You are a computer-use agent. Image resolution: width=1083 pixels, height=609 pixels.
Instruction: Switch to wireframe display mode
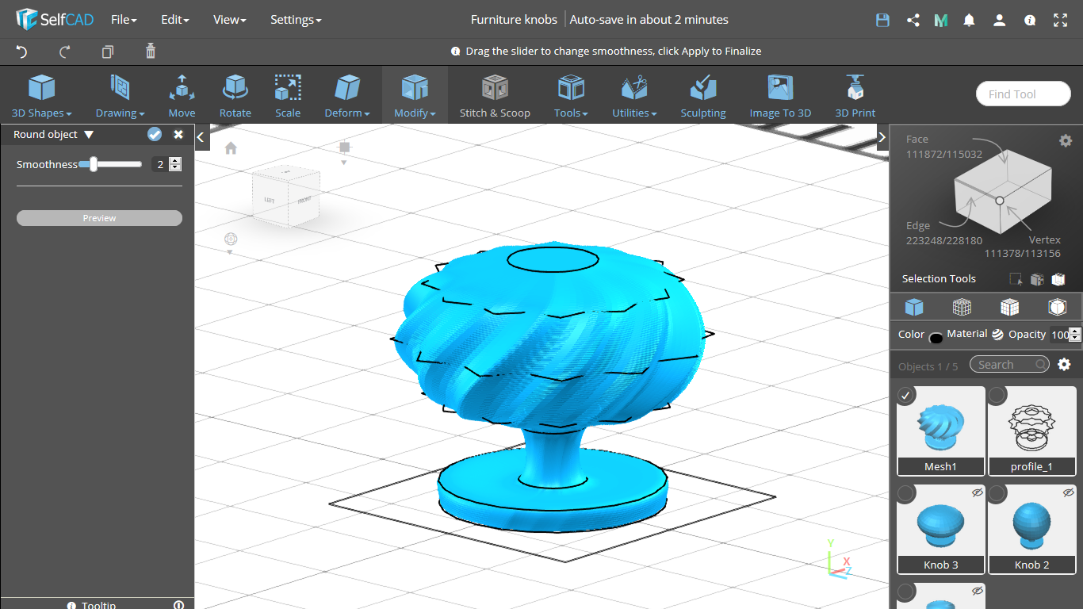pos(962,307)
